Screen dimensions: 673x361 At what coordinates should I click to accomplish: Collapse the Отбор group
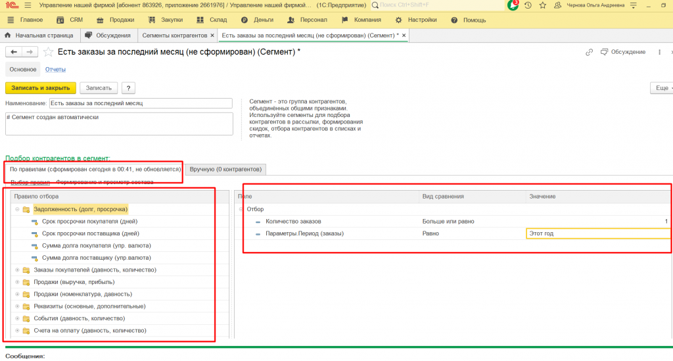pos(241,209)
